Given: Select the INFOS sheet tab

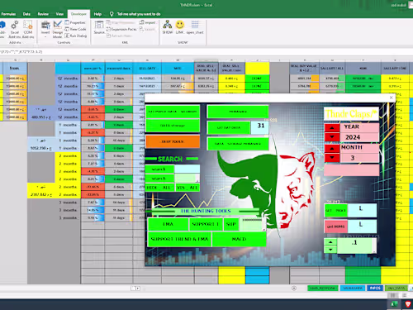Looking at the screenshot, I should pyautogui.click(x=375, y=288).
